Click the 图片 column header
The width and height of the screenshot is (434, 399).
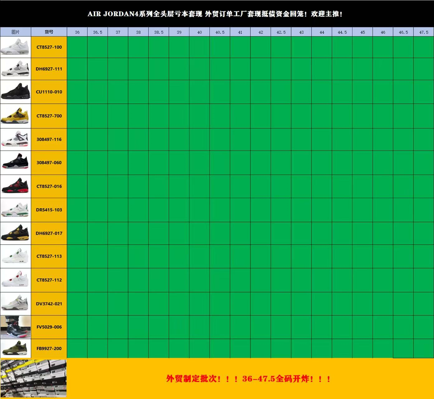[15, 32]
